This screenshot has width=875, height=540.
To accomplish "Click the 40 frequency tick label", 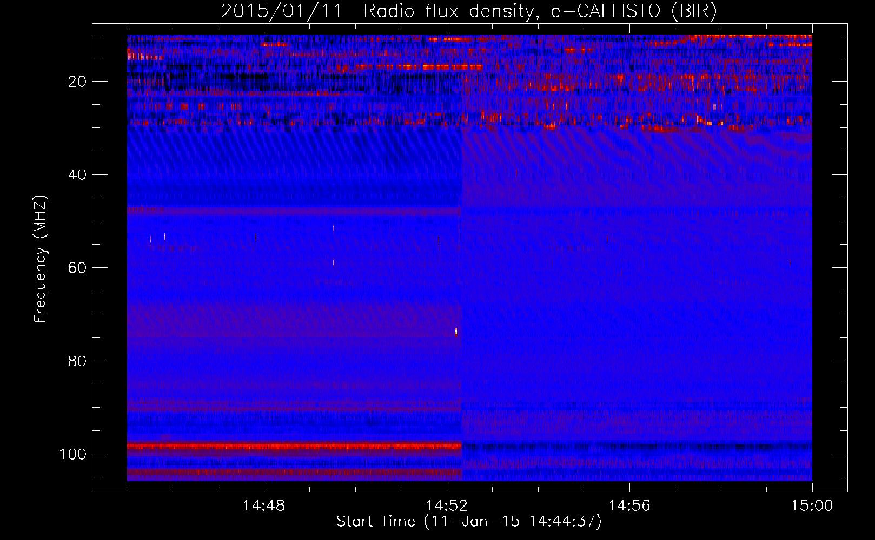I will click(77, 175).
